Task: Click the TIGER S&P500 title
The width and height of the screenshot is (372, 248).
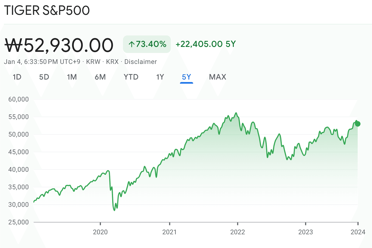Action: click(47, 10)
